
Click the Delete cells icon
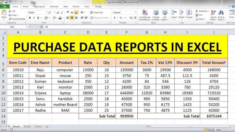click(x=182, y=13)
